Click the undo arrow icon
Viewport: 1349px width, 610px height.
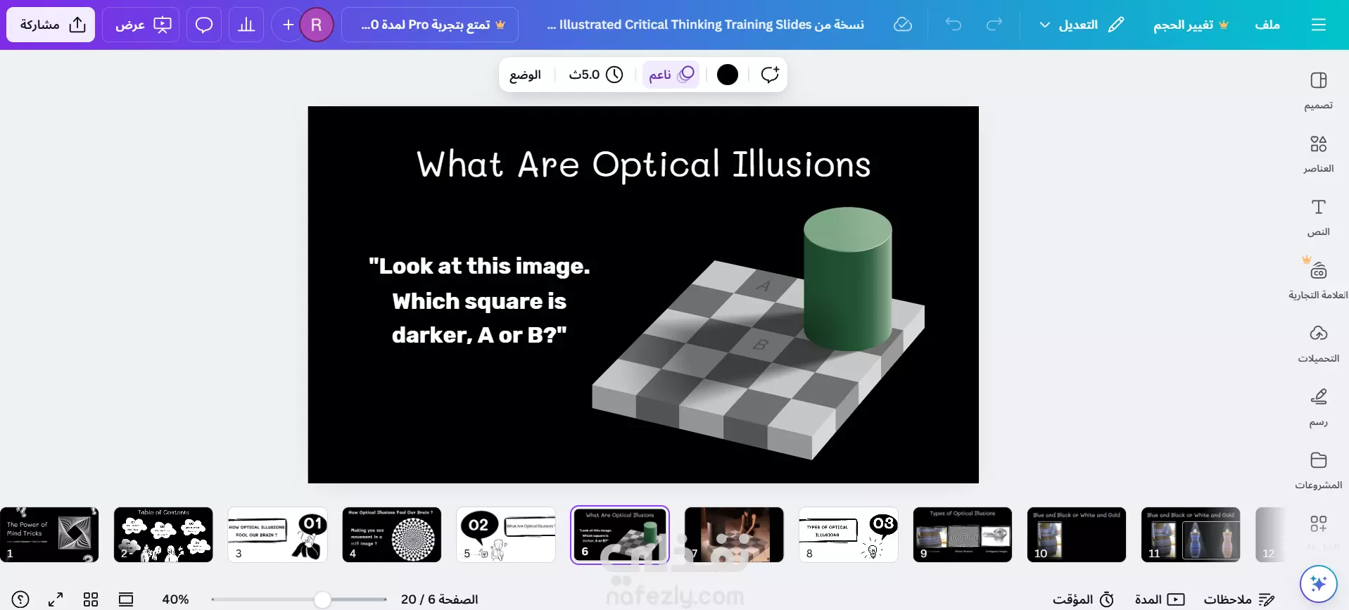coord(954,25)
